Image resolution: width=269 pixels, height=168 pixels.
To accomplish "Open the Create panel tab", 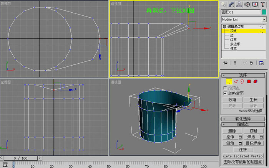I will 223,5.
